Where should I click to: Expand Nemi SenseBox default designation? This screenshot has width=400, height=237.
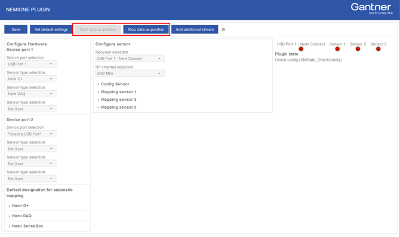[x=26, y=226]
